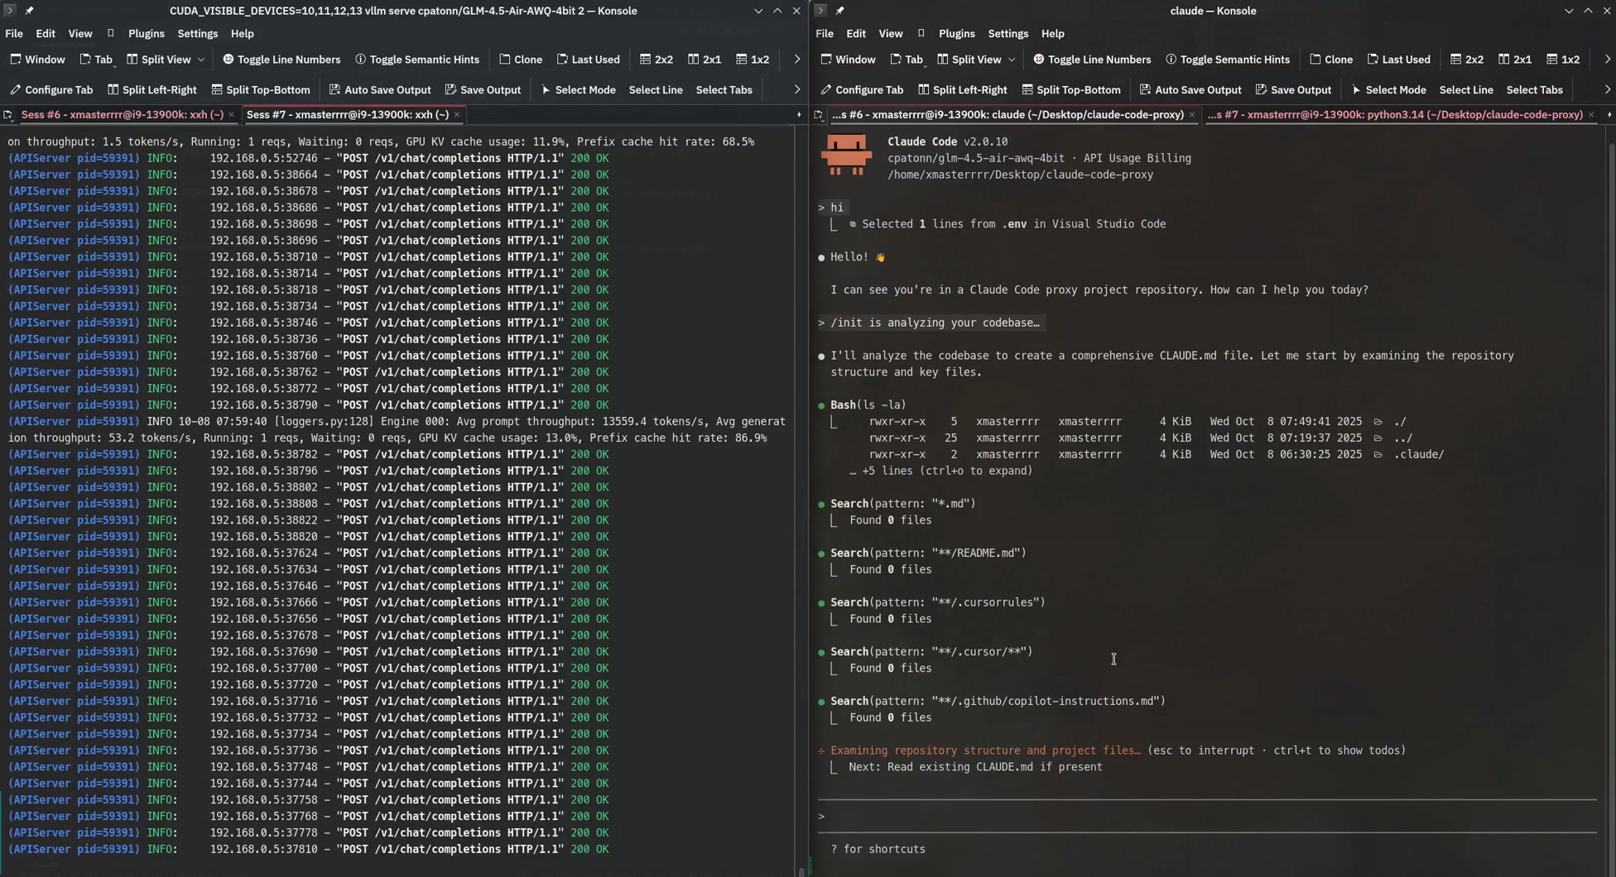This screenshot has height=877, width=1616.
Task: Close Sess #7 tab in left Konsole
Action: tap(457, 115)
